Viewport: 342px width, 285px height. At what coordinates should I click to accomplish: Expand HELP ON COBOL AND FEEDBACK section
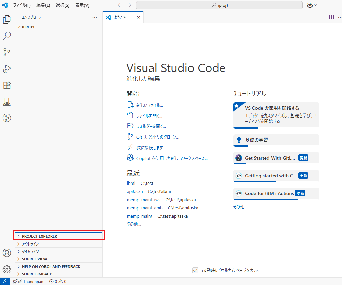pos(51,267)
